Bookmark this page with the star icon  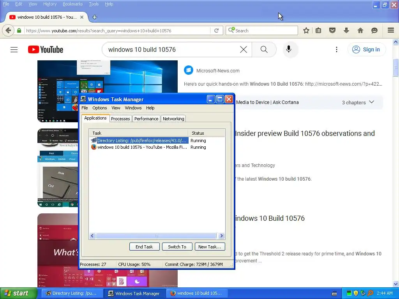[x=306, y=30]
